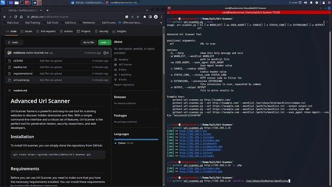This screenshot has width=332, height=187.
Task: Click the Go to file button
Action: click(89, 43)
